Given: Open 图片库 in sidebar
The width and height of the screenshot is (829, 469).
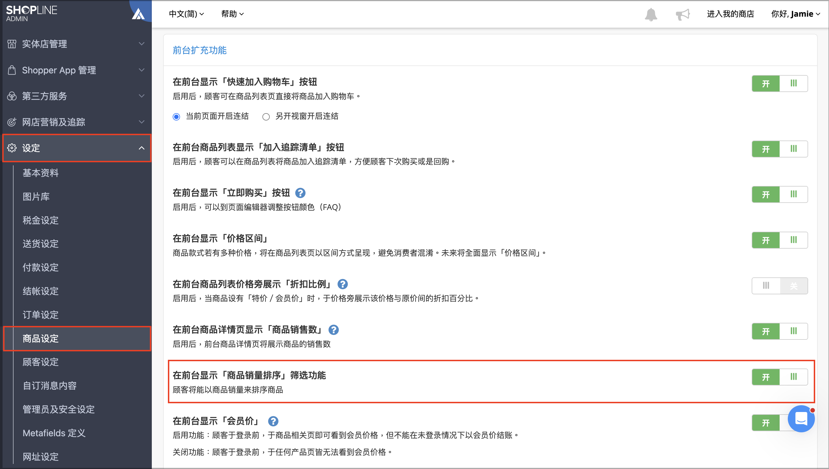Looking at the screenshot, I should [36, 196].
